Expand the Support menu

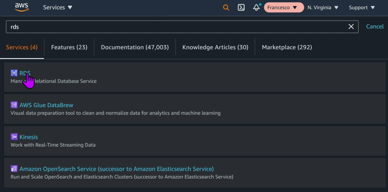(362, 8)
